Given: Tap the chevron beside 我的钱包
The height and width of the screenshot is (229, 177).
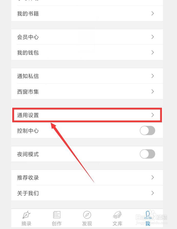Looking at the screenshot, I should [x=153, y=53].
